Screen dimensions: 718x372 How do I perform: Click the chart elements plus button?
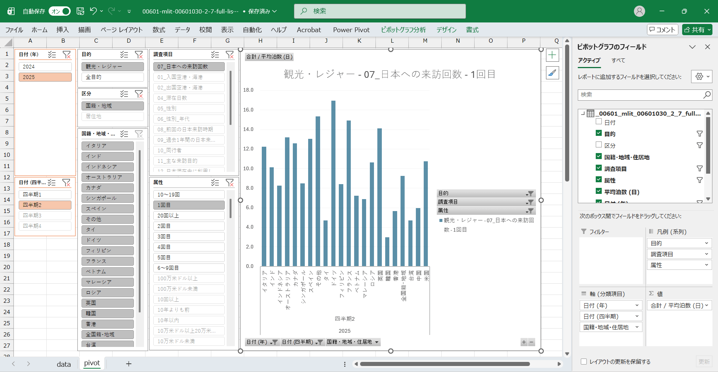point(552,55)
